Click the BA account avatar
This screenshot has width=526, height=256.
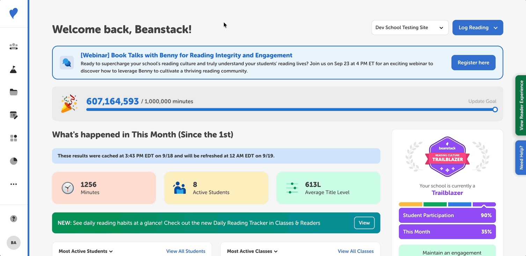pos(13,242)
